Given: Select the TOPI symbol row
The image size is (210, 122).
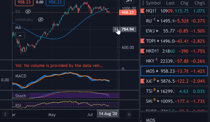Looking at the screenshot, I should click(x=174, y=41).
